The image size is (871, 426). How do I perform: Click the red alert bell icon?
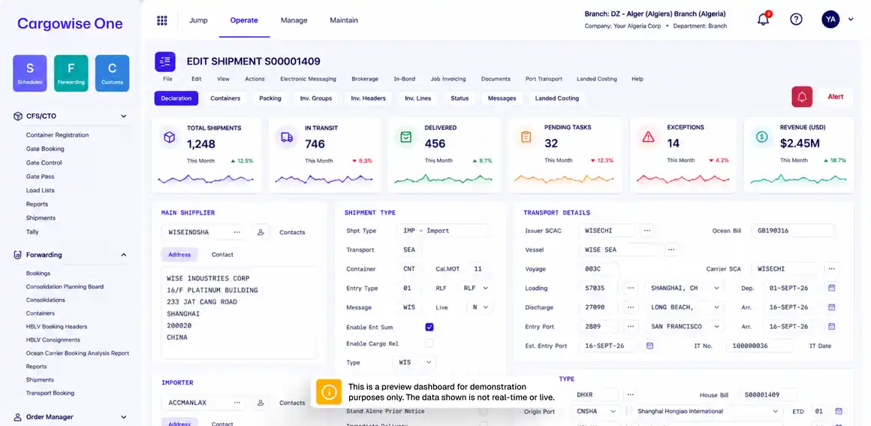802,97
